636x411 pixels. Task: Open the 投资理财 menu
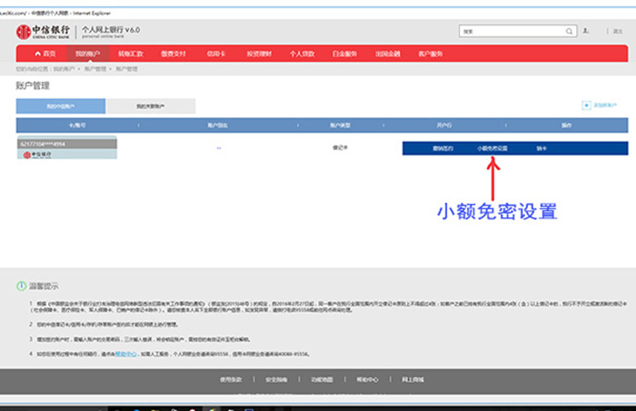257,55
